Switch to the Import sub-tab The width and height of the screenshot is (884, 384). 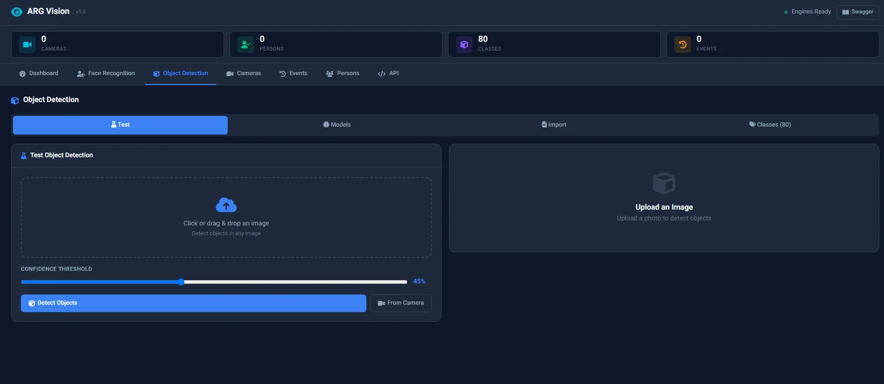[x=554, y=125]
